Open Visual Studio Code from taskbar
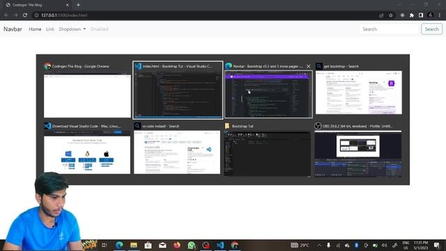The image size is (446, 251). (x=220, y=245)
